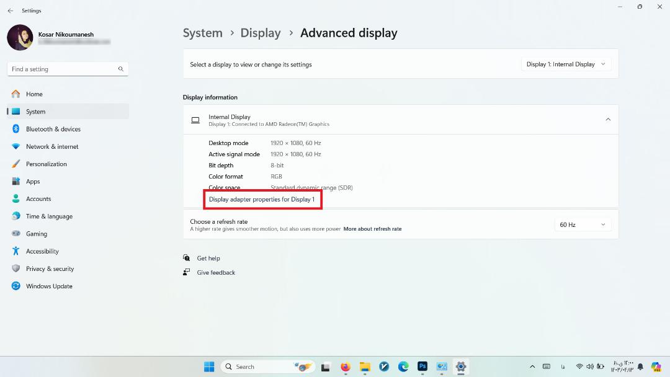
Task: Open the Wi-Fi network tray icon
Action: point(579,366)
